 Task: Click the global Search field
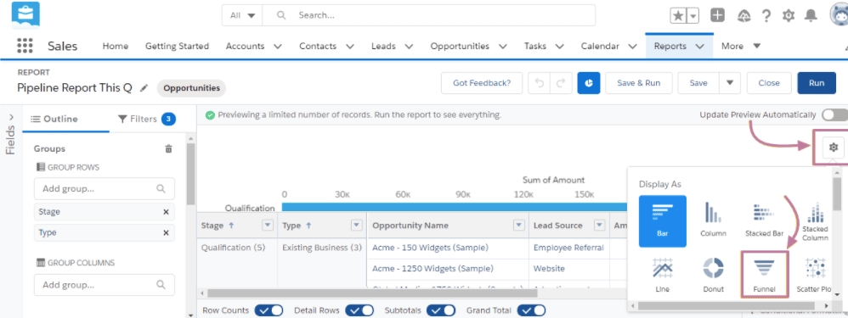(429, 15)
